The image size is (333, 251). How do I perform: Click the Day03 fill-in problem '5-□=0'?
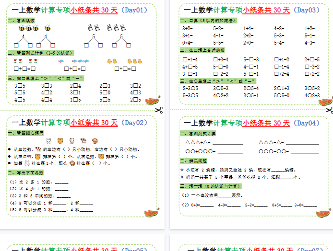pyautogui.click(x=221, y=67)
